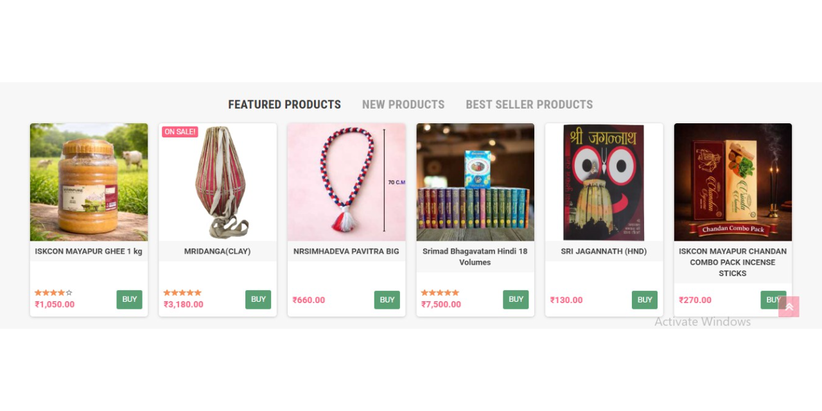Open the ISKCON Mayapur Ghee product image

point(89,182)
